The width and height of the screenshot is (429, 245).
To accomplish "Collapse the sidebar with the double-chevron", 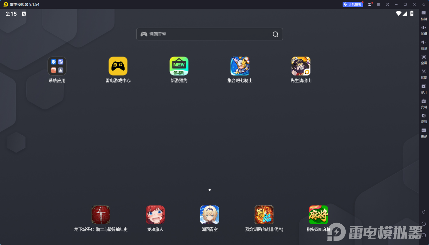I will coord(424,4).
